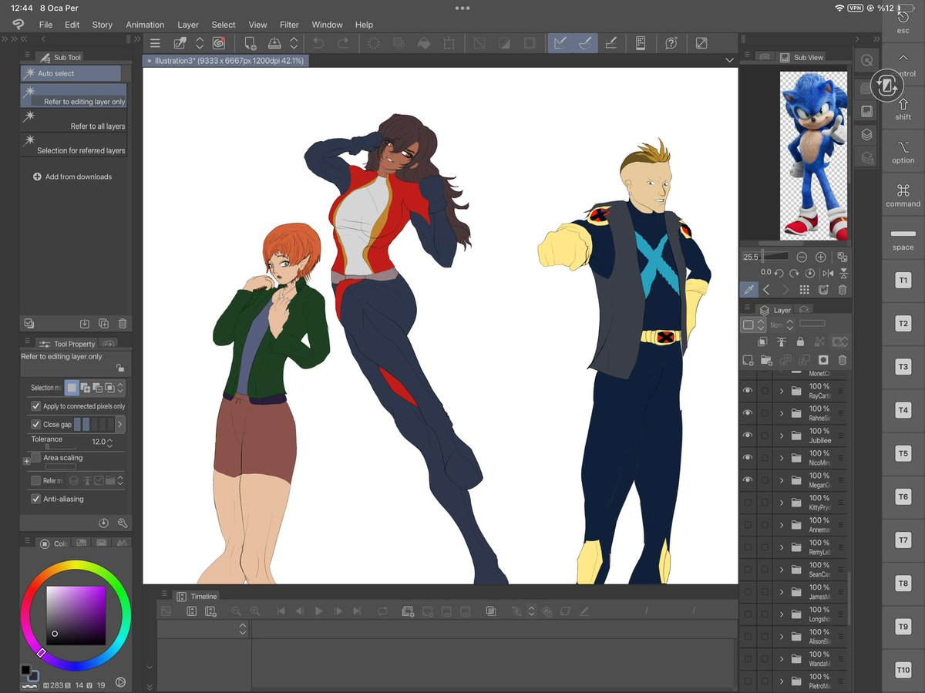Click the Fill bucket icon in command bar

(423, 44)
